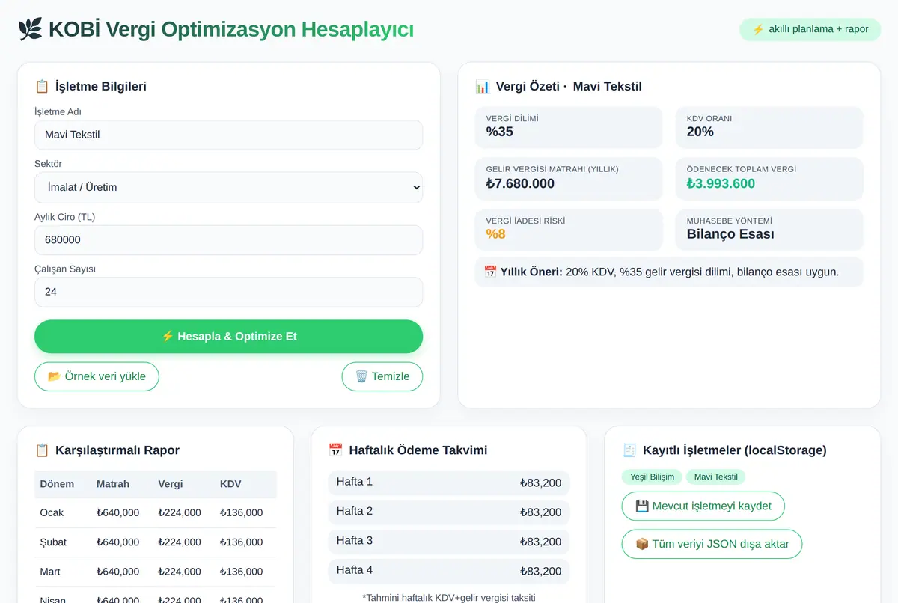This screenshot has height=603, width=898.
Task: Click the total tax value ₺3.993.600
Action: [x=721, y=184]
